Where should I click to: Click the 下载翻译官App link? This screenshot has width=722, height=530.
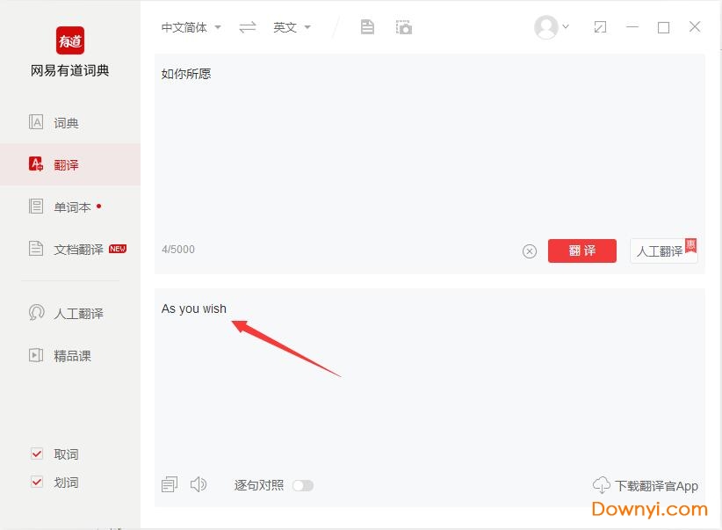pos(646,485)
